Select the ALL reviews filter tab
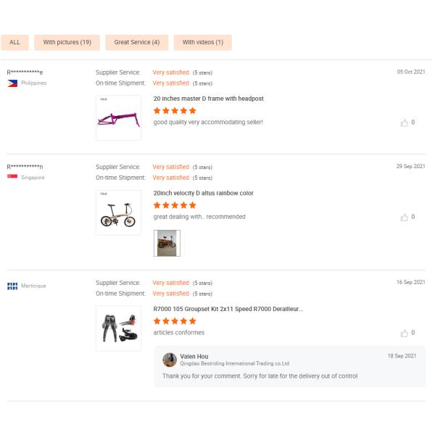Viewport: 435px width, 435px height. click(14, 42)
